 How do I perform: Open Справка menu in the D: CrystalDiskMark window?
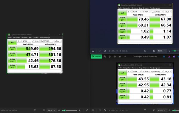coord(146,8)
